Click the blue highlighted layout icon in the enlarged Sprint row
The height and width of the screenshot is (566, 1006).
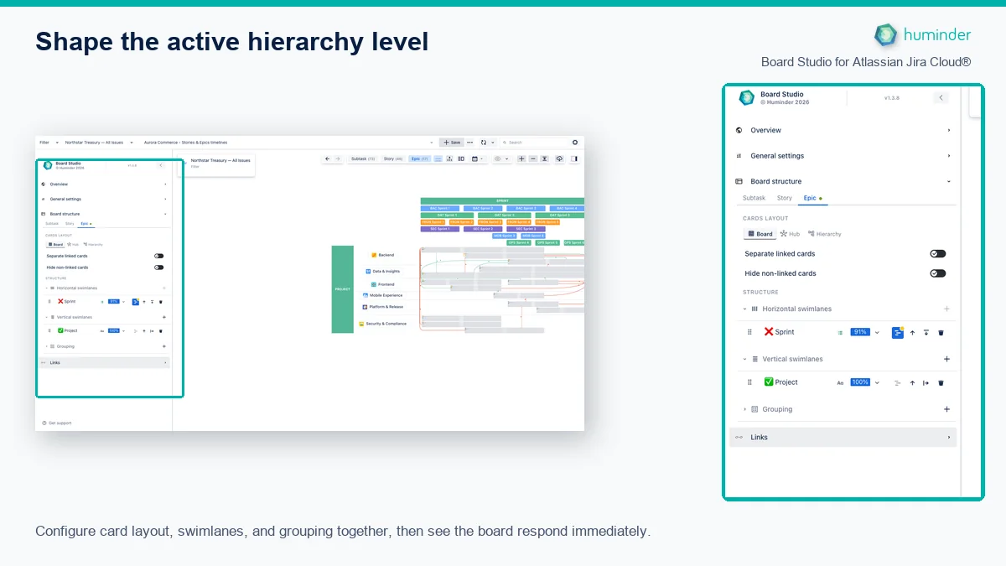point(897,333)
